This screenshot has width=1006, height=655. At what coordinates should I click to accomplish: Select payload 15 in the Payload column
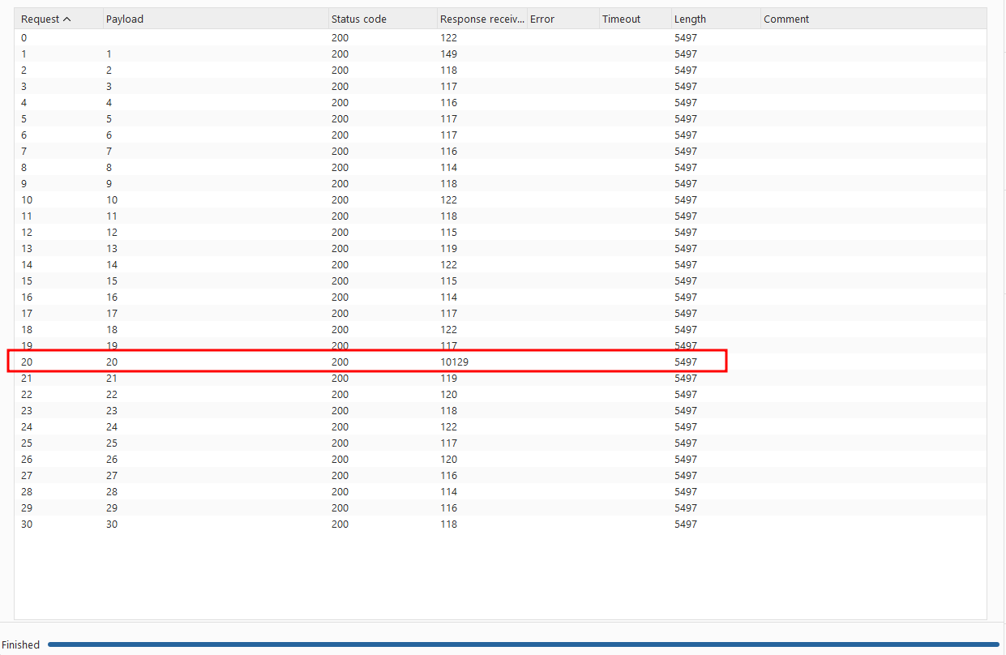(x=111, y=280)
